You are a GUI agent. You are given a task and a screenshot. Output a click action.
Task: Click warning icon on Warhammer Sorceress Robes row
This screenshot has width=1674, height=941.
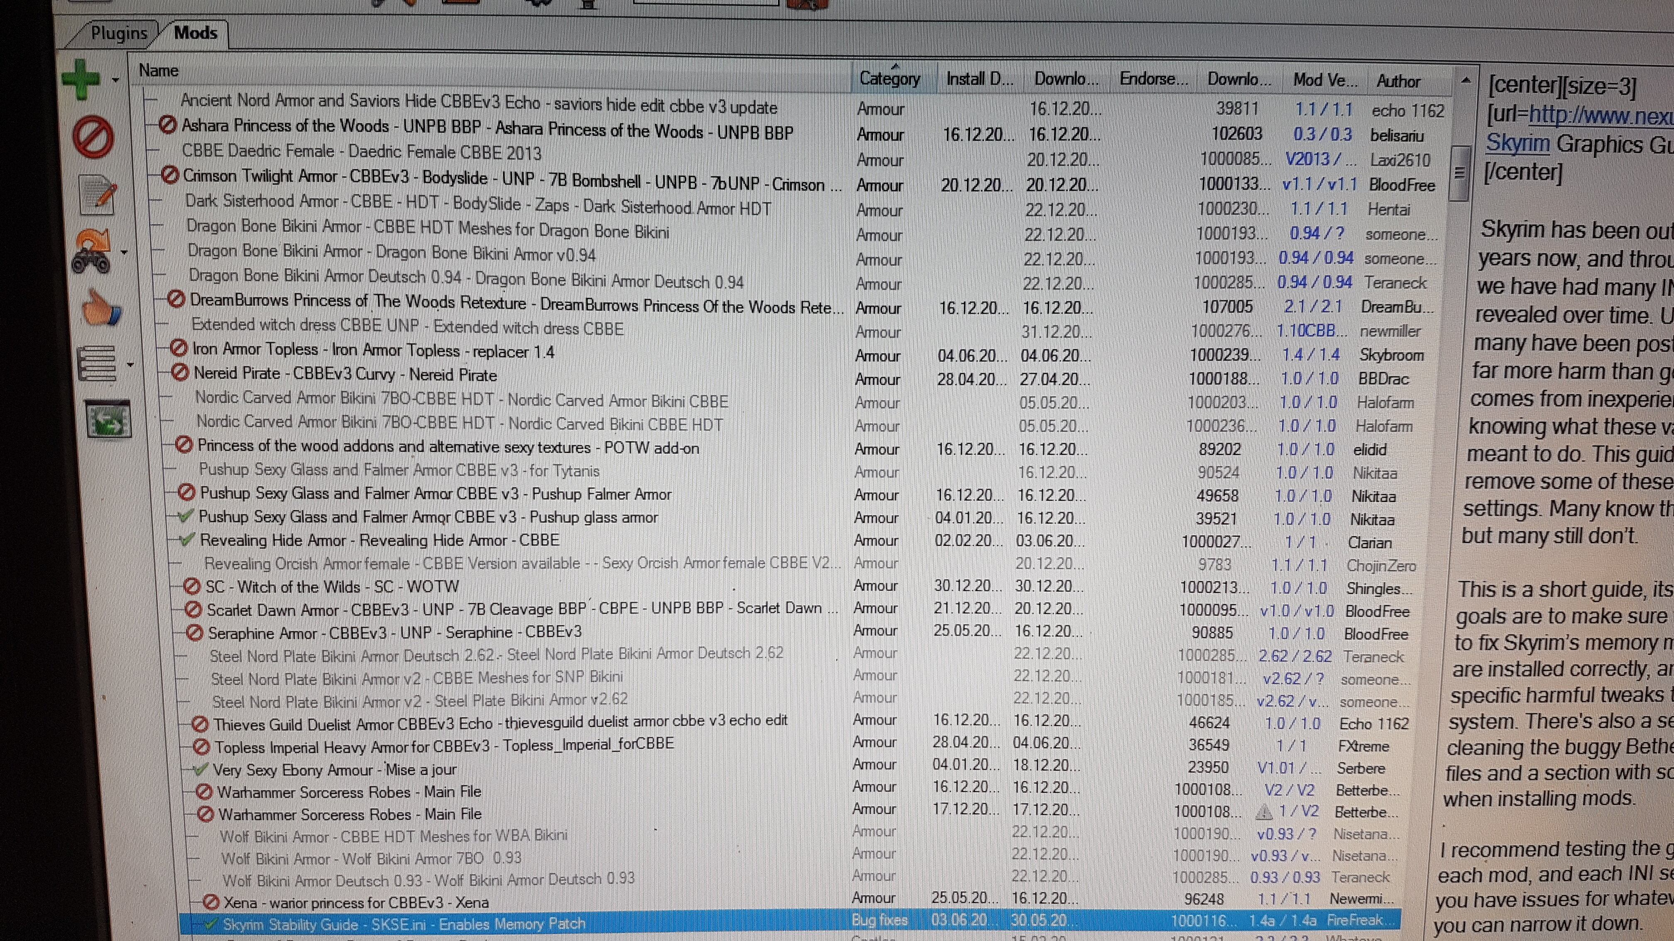tap(1263, 811)
